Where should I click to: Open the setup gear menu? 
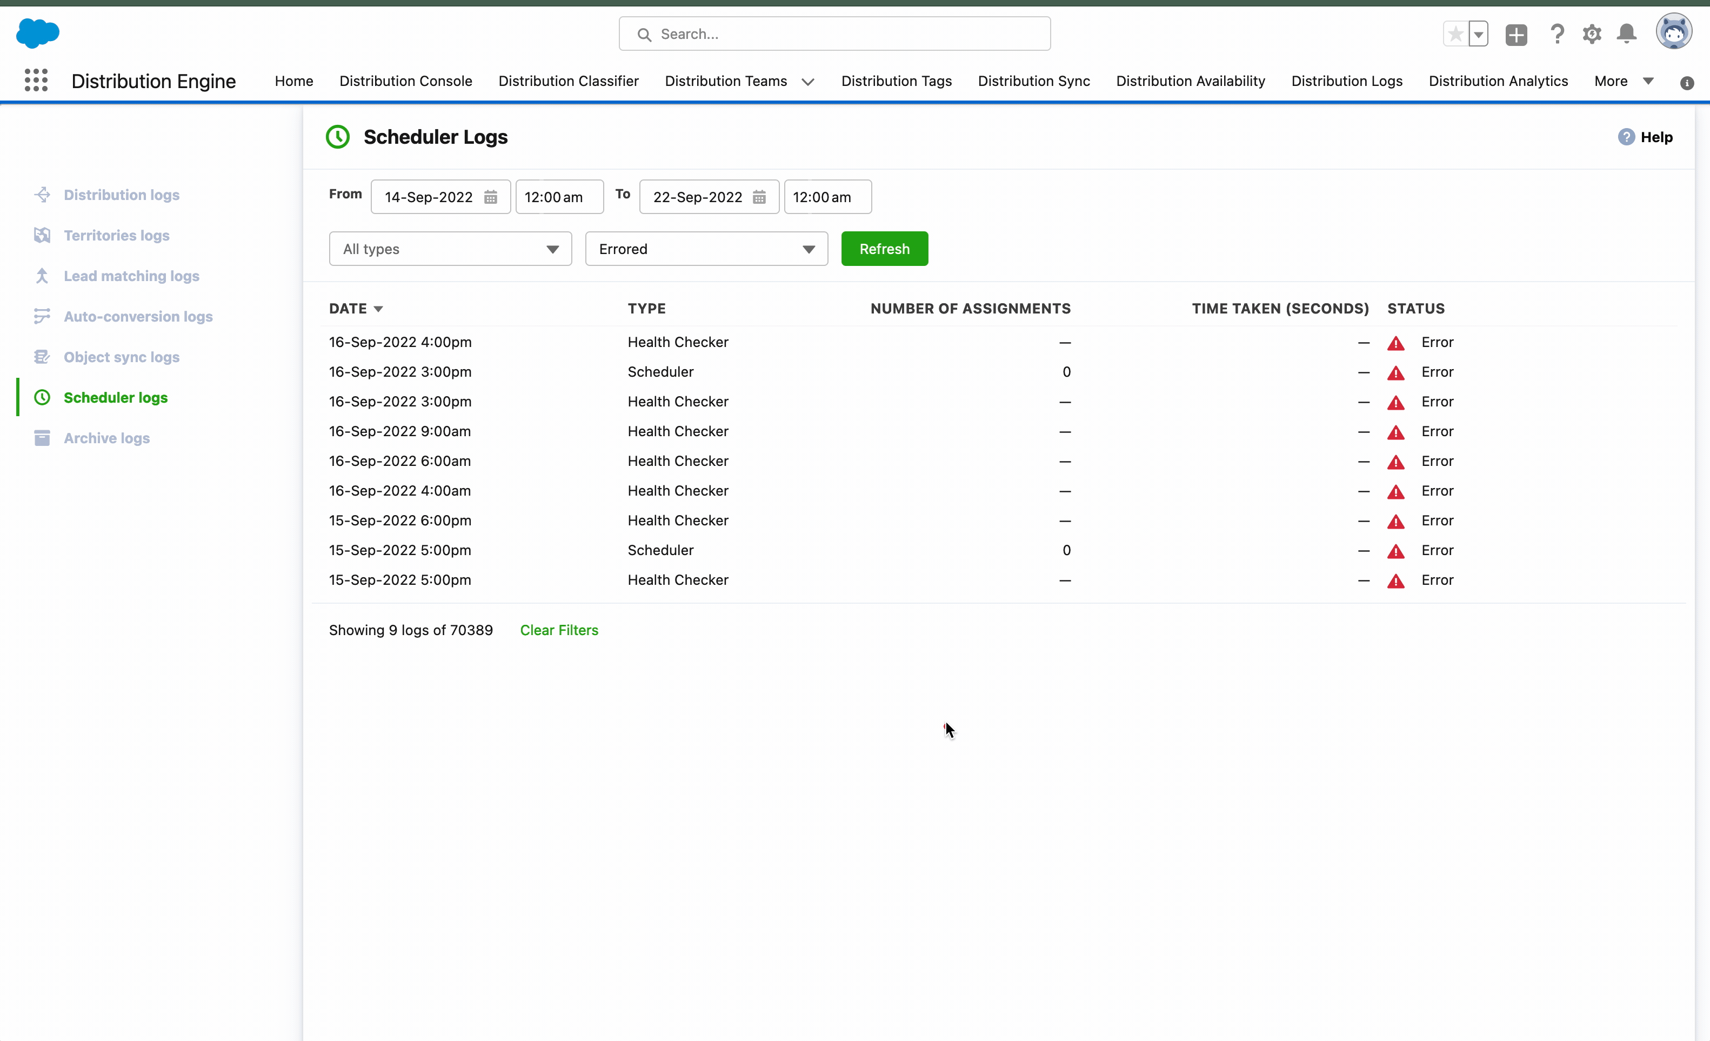pyautogui.click(x=1591, y=34)
